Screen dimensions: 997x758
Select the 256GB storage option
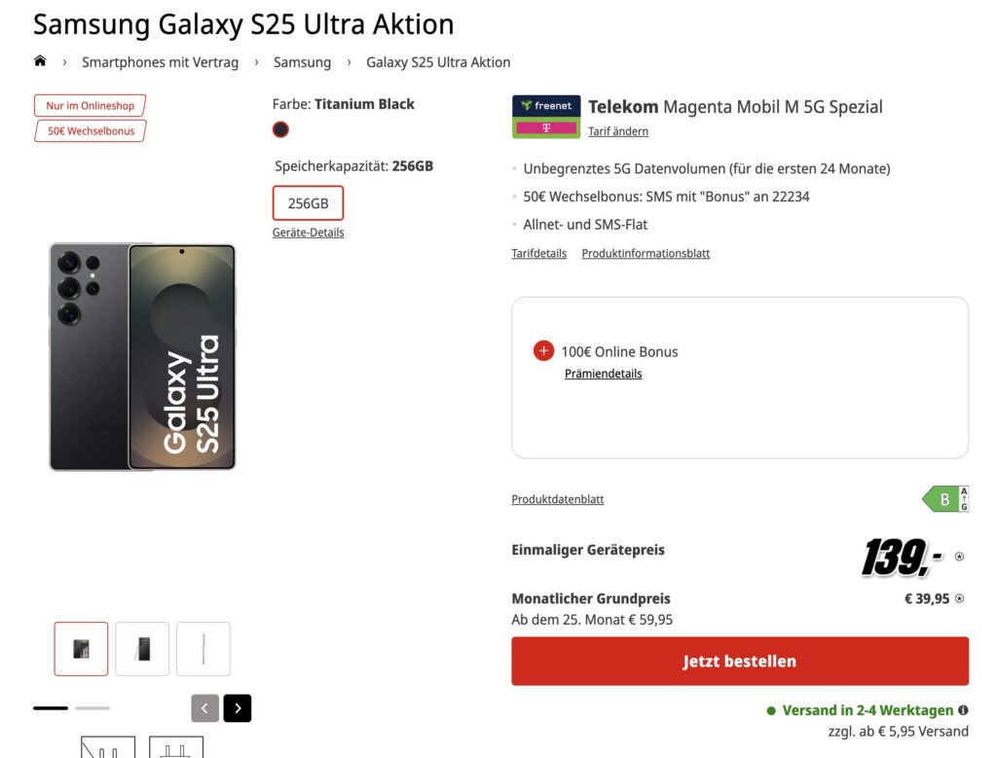[308, 203]
